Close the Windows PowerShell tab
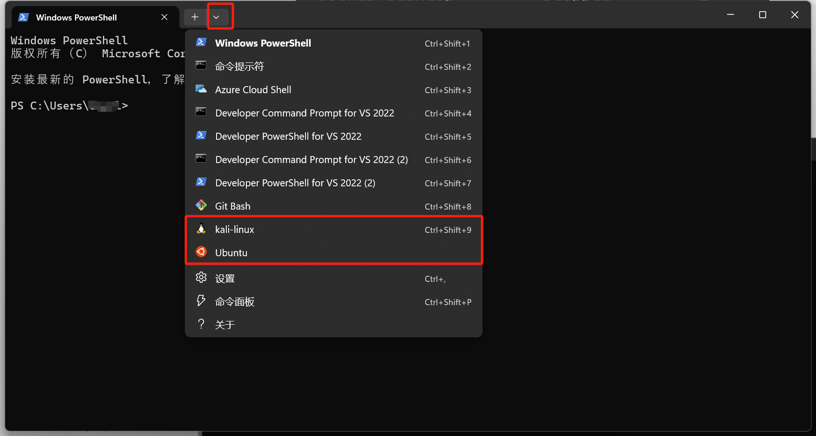 pos(164,17)
